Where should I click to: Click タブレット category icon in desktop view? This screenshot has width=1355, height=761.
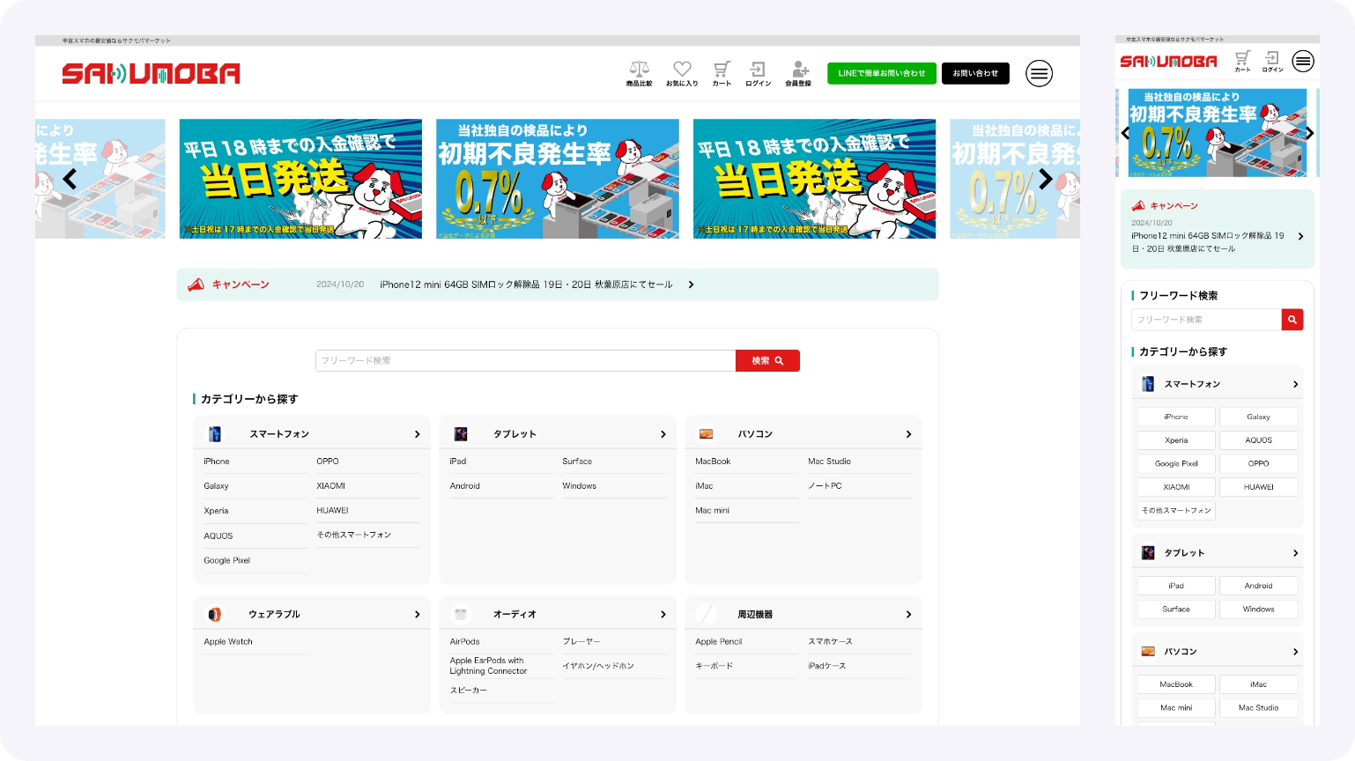click(x=461, y=434)
